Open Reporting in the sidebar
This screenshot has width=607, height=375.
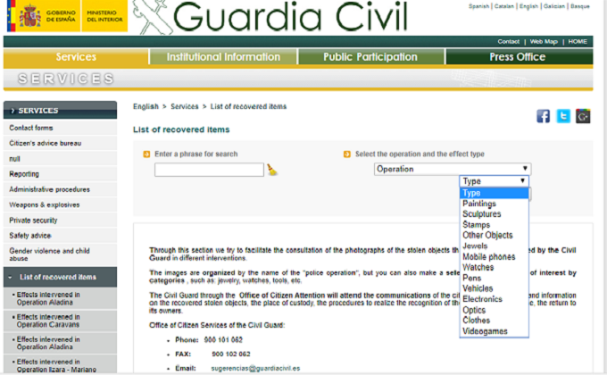tap(60, 174)
